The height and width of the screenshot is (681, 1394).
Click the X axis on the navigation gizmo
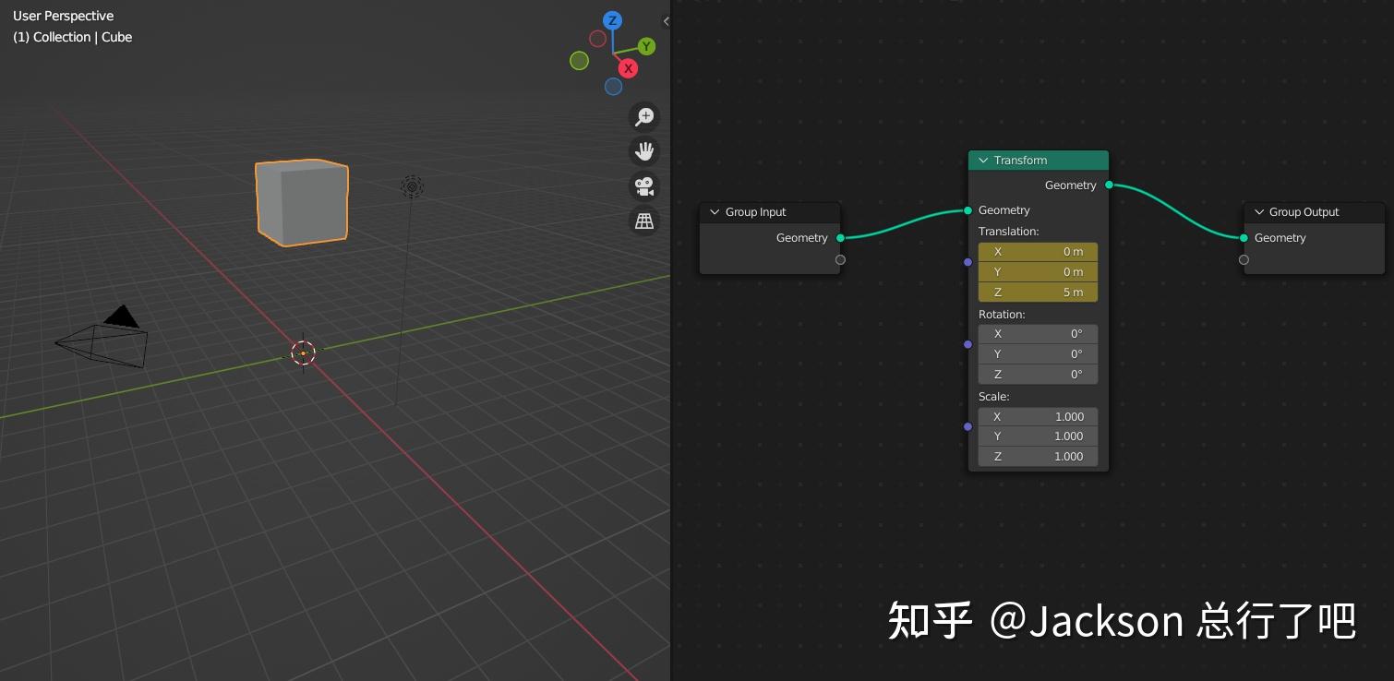[628, 68]
